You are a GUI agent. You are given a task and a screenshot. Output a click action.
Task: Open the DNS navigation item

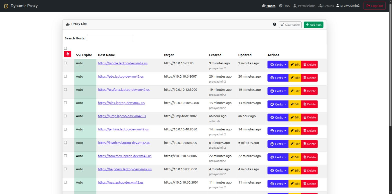coord(284,6)
